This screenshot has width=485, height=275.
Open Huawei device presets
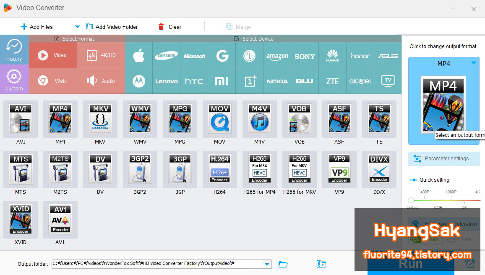pos(333,56)
